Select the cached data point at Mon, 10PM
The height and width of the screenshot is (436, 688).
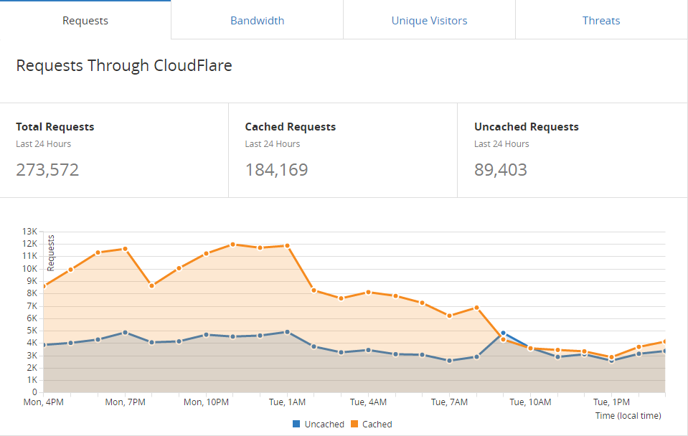(x=206, y=254)
